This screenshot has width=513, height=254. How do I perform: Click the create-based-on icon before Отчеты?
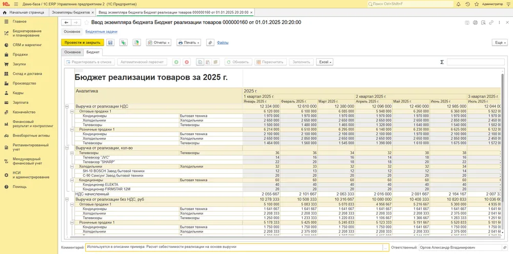136,43
